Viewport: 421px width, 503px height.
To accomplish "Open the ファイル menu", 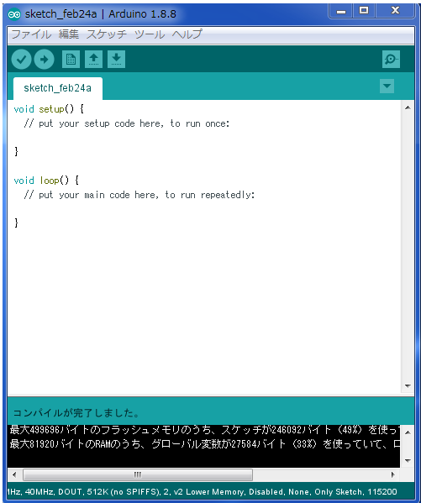I will coord(31,34).
